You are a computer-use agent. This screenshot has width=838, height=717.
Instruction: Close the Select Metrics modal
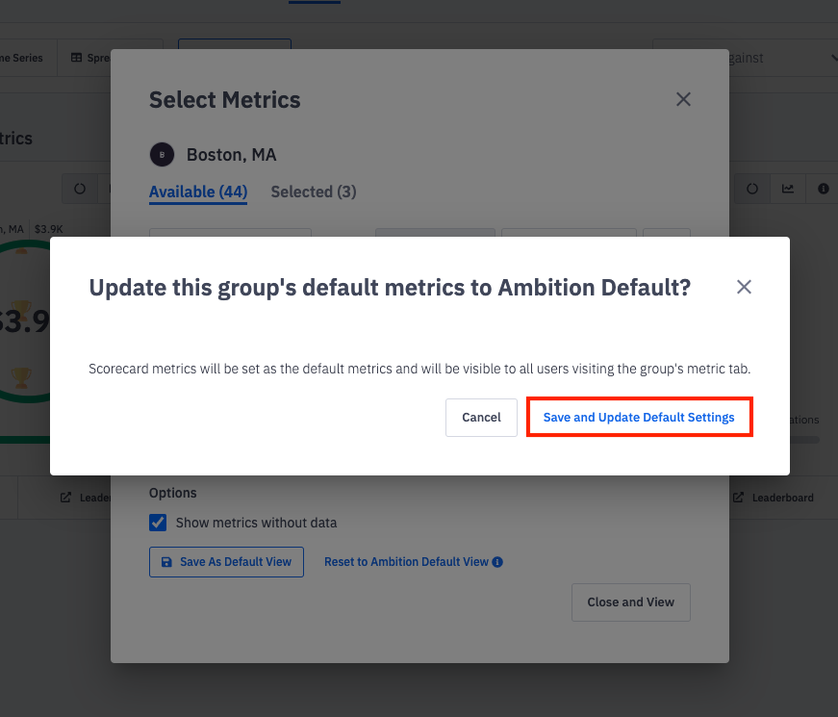click(x=683, y=99)
